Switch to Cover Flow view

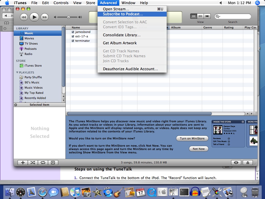[207, 16]
